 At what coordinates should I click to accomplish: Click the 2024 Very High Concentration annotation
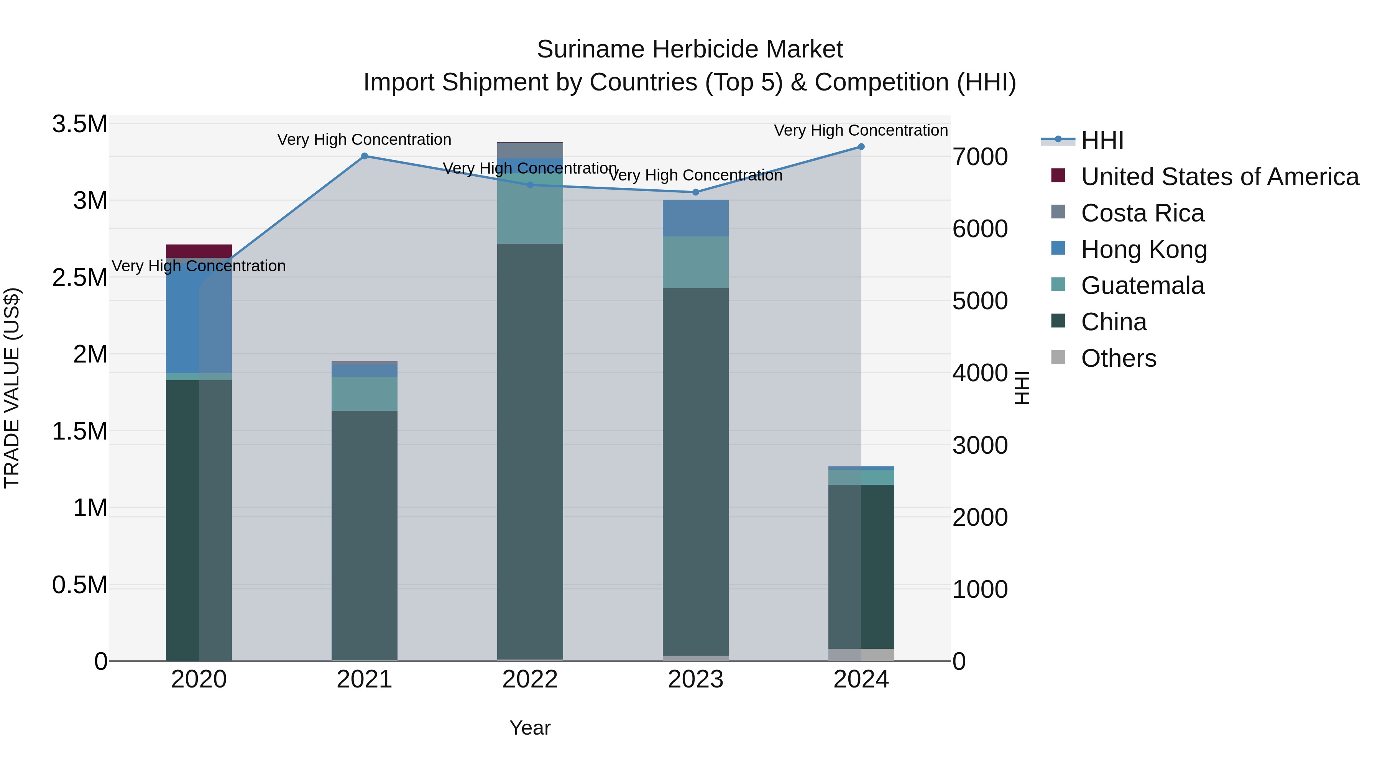pyautogui.click(x=861, y=130)
